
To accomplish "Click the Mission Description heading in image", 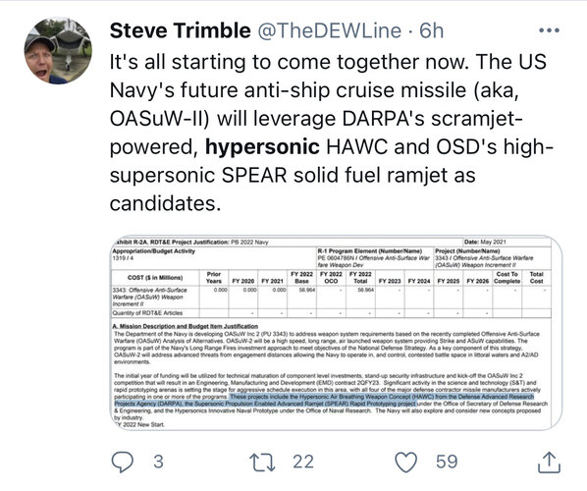I will pos(186,326).
